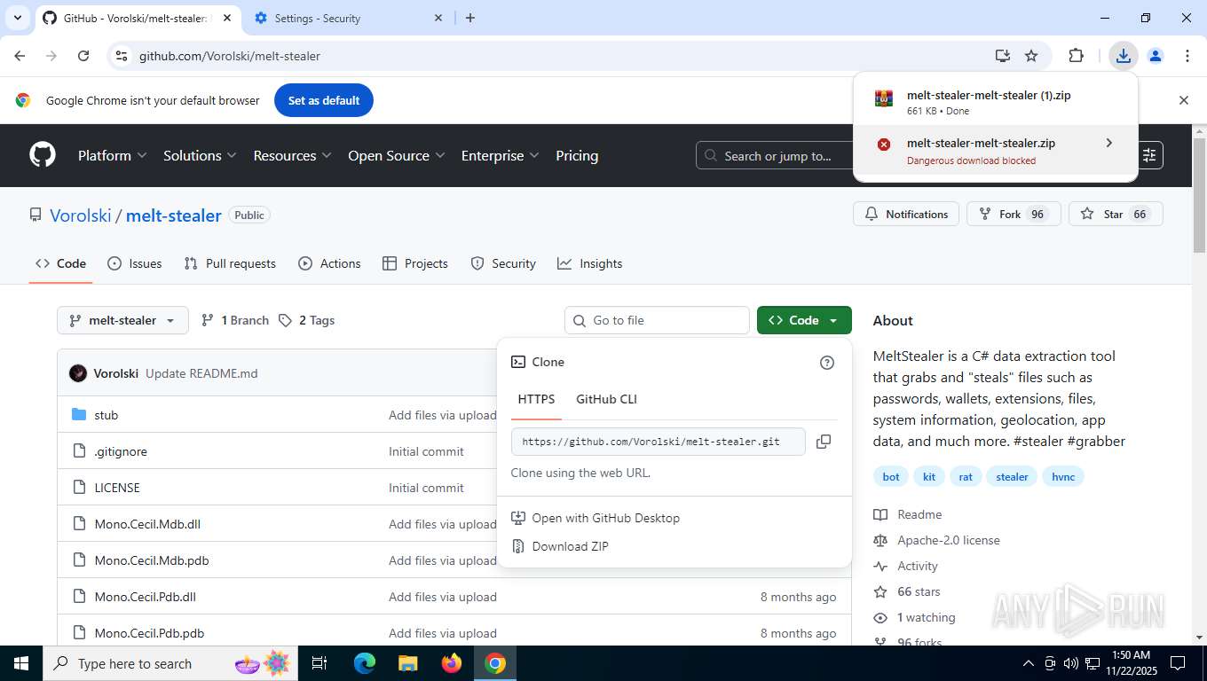This screenshot has height=681, width=1207.
Task: Expand the Enterprise menu
Action: [500, 155]
